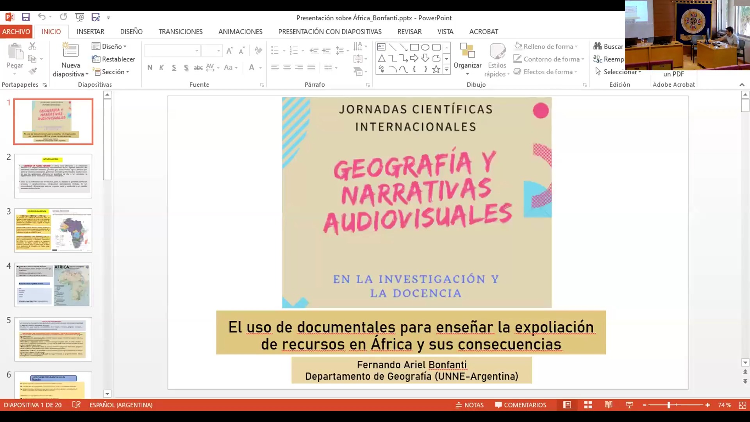Select slide 3 thumbnail with Africa map
Viewport: 750px width, 422px height.
click(53, 230)
